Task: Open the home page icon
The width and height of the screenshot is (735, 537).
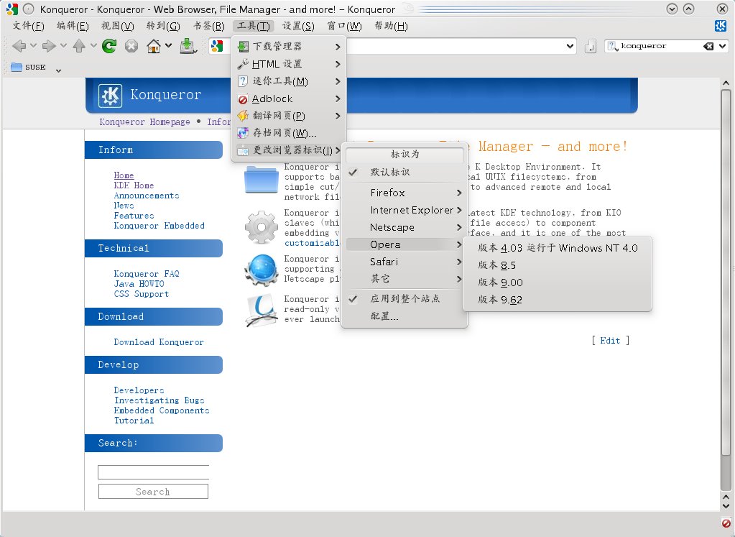Action: [x=152, y=46]
